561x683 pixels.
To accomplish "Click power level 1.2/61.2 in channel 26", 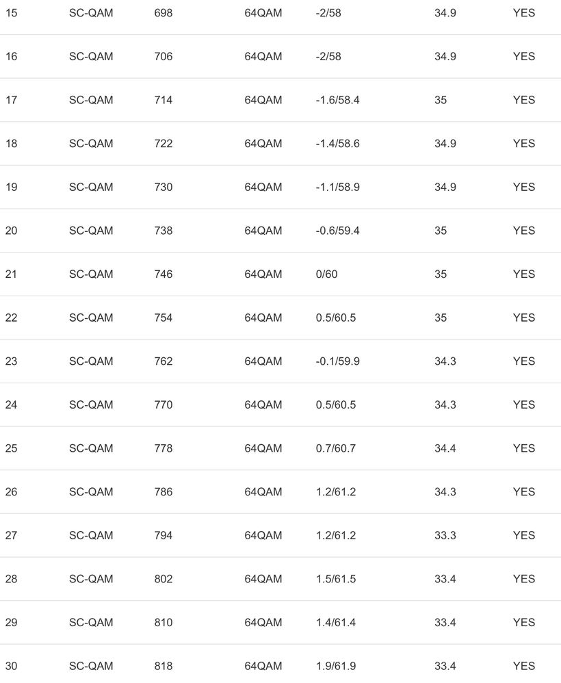I will (x=336, y=492).
